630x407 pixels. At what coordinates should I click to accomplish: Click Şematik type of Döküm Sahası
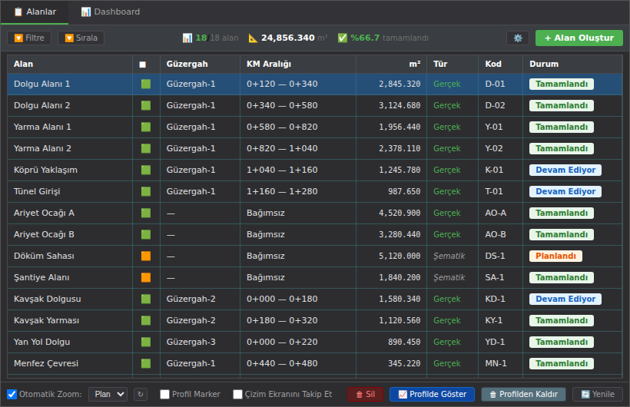[x=449, y=256]
